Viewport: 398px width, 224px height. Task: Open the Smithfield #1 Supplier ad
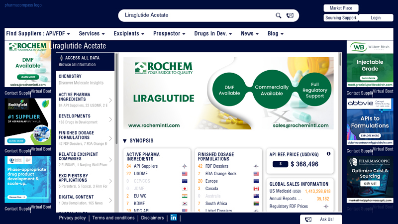pos(28,121)
